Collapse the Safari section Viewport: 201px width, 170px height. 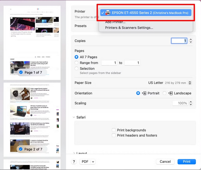click(x=74, y=117)
